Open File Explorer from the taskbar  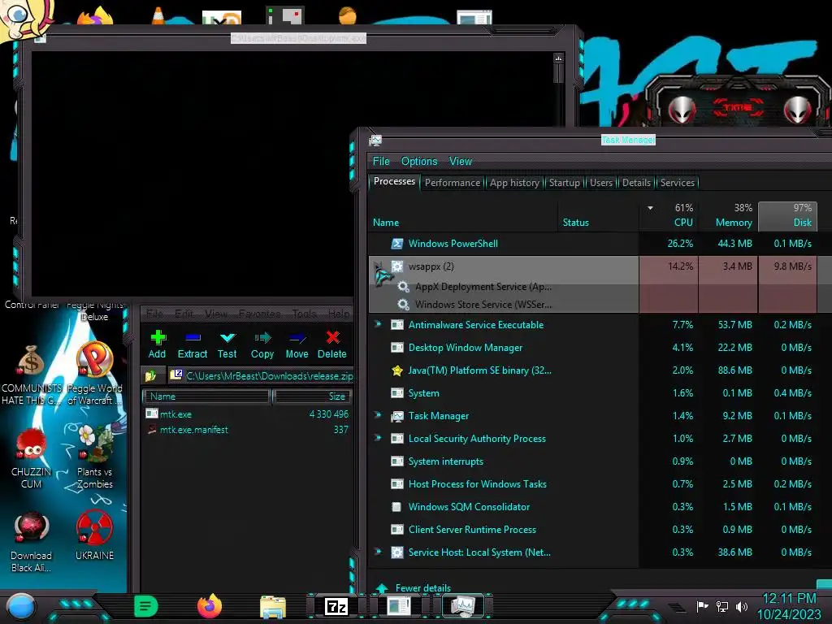click(x=273, y=606)
